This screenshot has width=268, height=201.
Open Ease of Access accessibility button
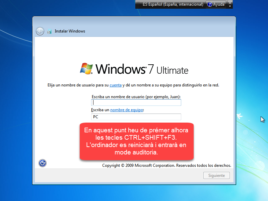pyautogui.click(x=43, y=163)
